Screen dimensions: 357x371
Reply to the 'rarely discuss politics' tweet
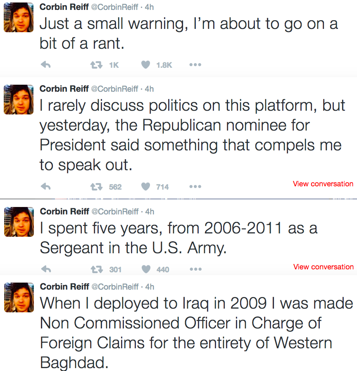(x=46, y=187)
